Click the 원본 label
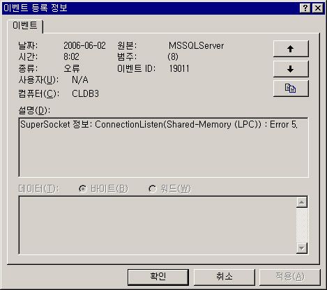This screenshot has width=327, height=290. tap(127, 45)
